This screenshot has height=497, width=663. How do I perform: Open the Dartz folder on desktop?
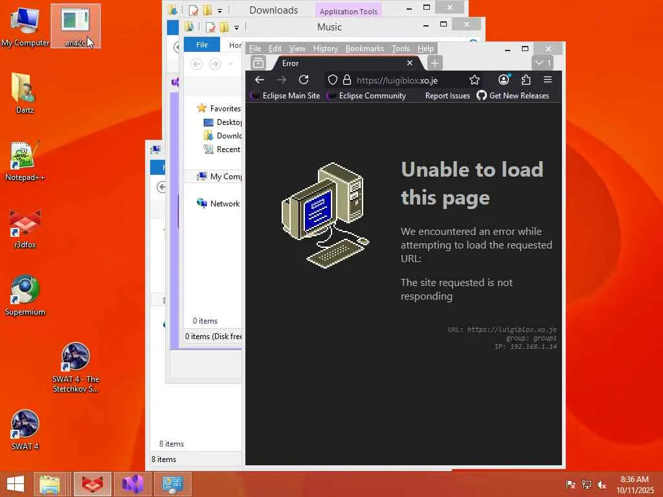tap(25, 93)
